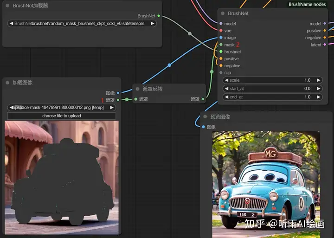Image resolution: width=334 pixels, height=238 pixels.
Task: Click the scale value slider field
Action: point(272,80)
